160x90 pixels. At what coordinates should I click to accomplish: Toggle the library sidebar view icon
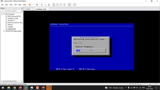(x=54, y=5)
